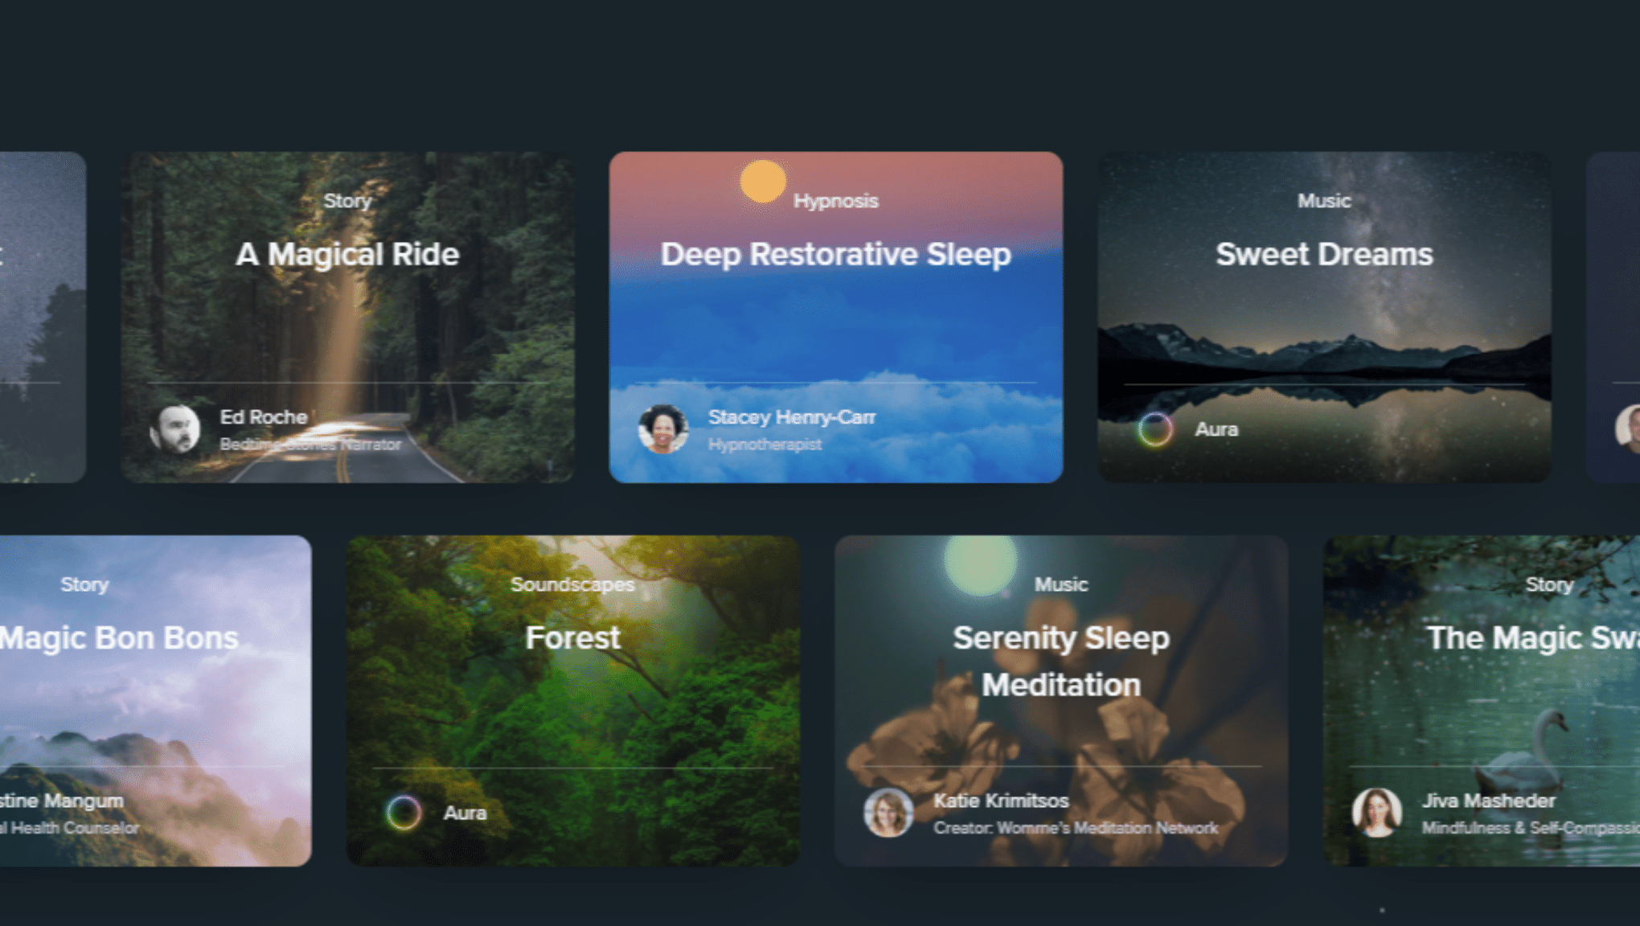Open The Magic Swan story card

click(1482, 701)
